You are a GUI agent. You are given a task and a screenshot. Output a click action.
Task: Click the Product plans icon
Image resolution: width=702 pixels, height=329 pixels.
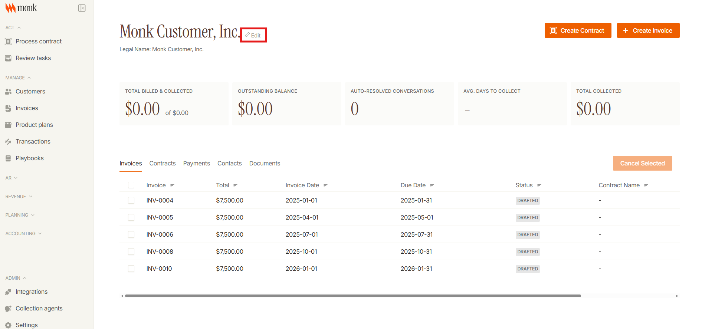(x=8, y=125)
